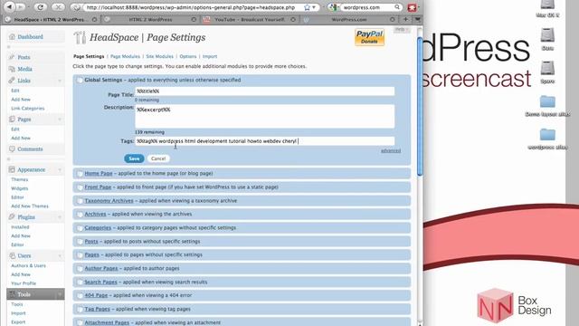This screenshot has height=326, width=579.
Task: Click the Dashboard home icon in sidebar
Action: pos(12,36)
